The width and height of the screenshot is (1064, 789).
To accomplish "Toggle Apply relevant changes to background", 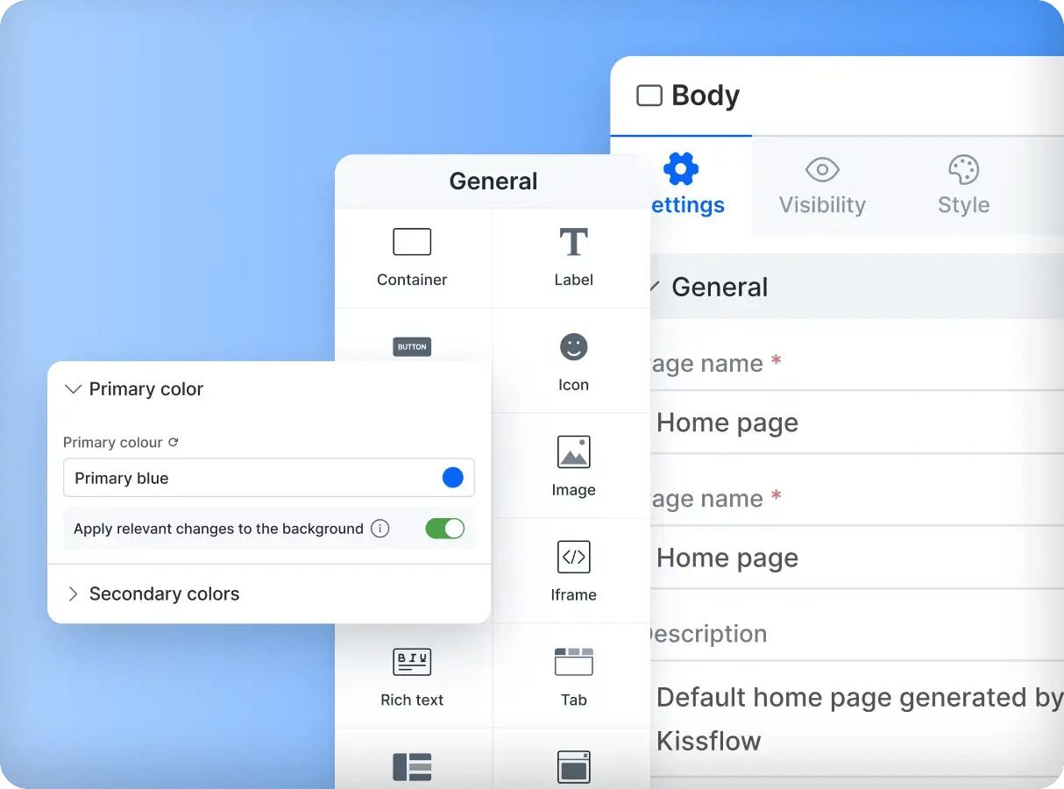I will [x=445, y=529].
